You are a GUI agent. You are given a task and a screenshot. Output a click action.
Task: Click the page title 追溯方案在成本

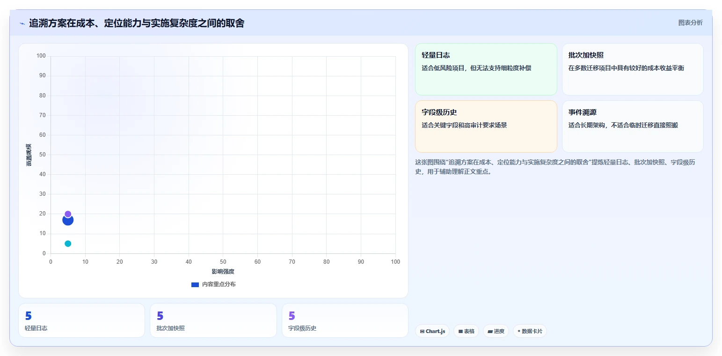pos(137,23)
